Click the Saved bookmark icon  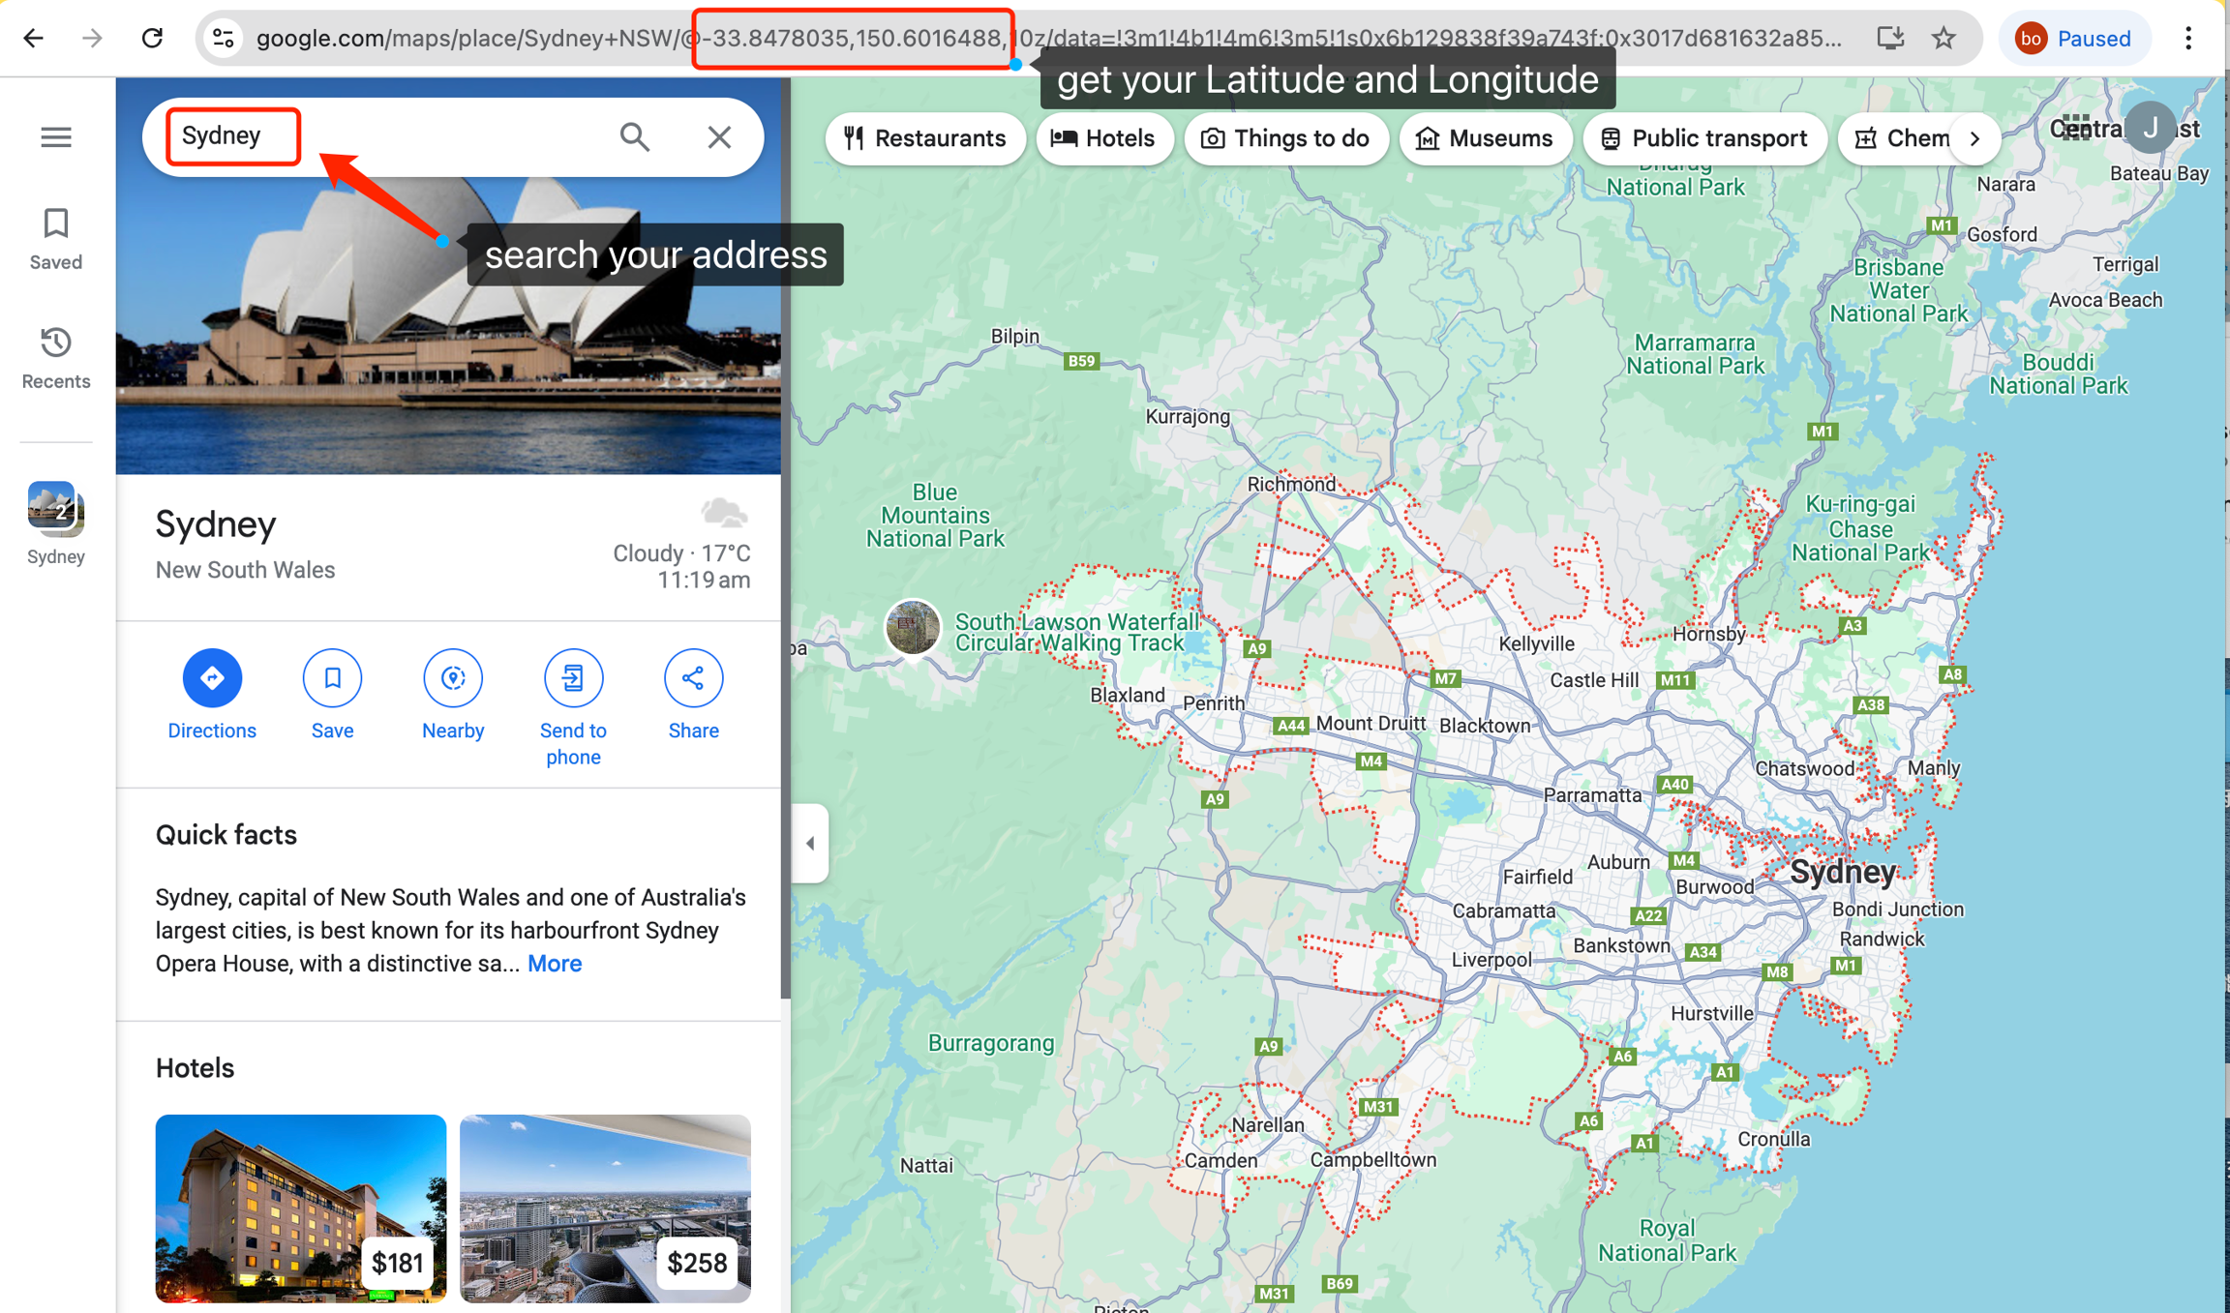tap(56, 224)
